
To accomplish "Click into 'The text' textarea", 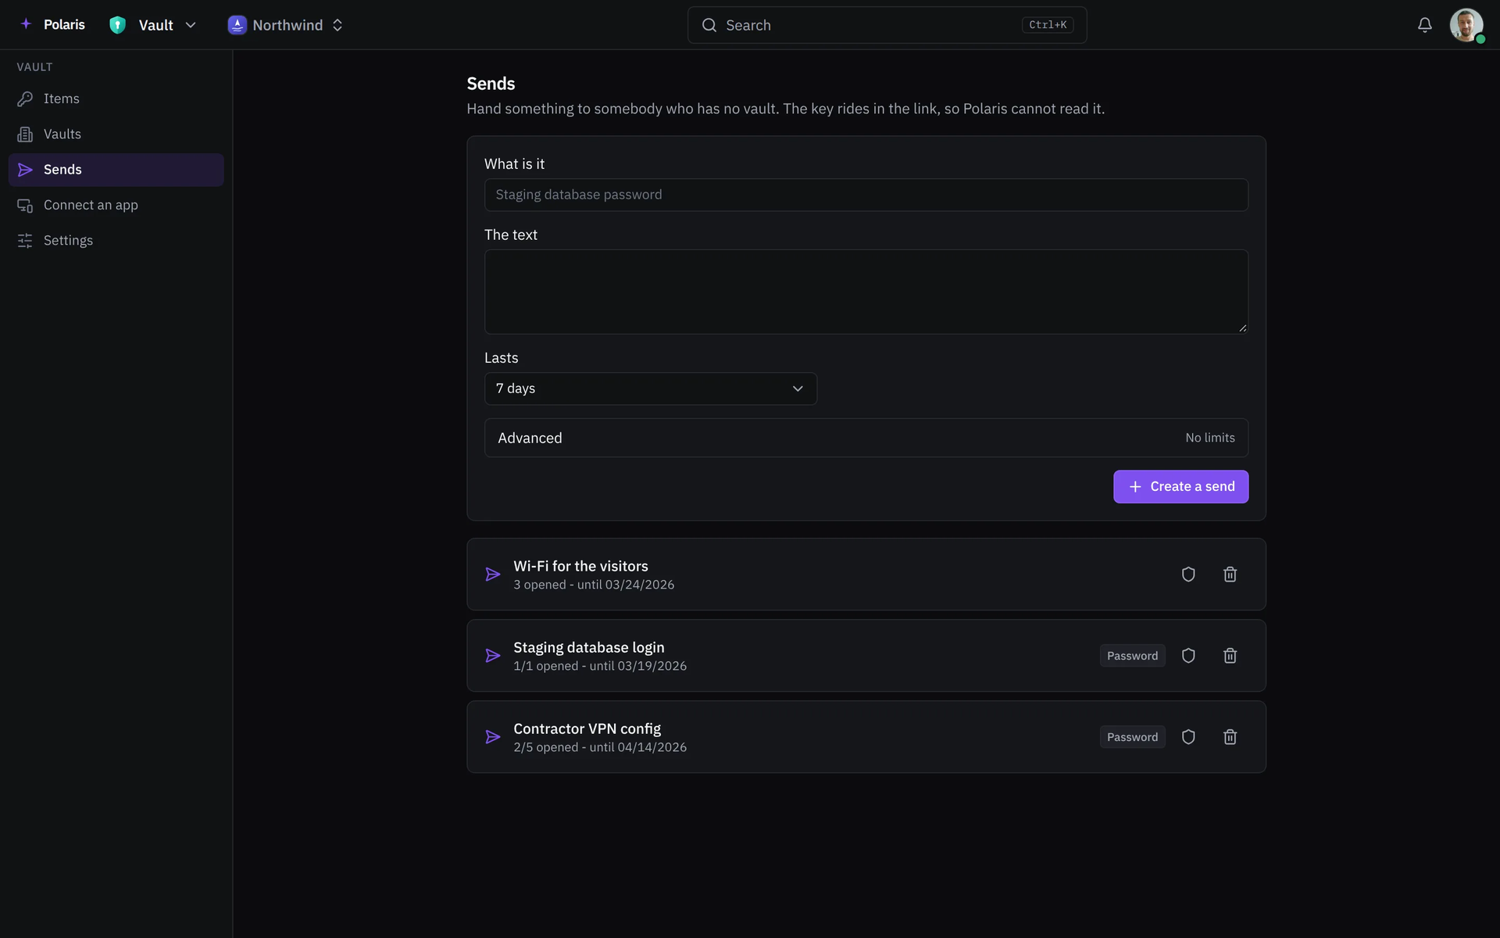I will 866,292.
